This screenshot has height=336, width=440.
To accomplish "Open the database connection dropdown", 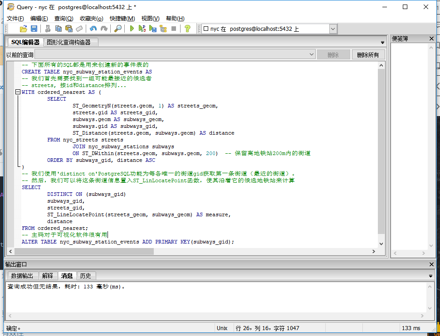I will 333,29.
